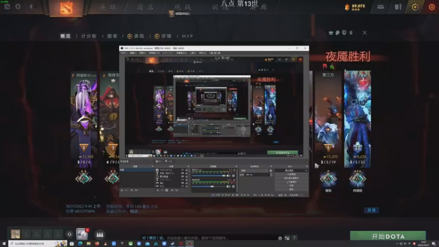This screenshot has height=247, width=439.
Task: Toggle eye visibility of the last OBS source
Action: tap(183, 186)
